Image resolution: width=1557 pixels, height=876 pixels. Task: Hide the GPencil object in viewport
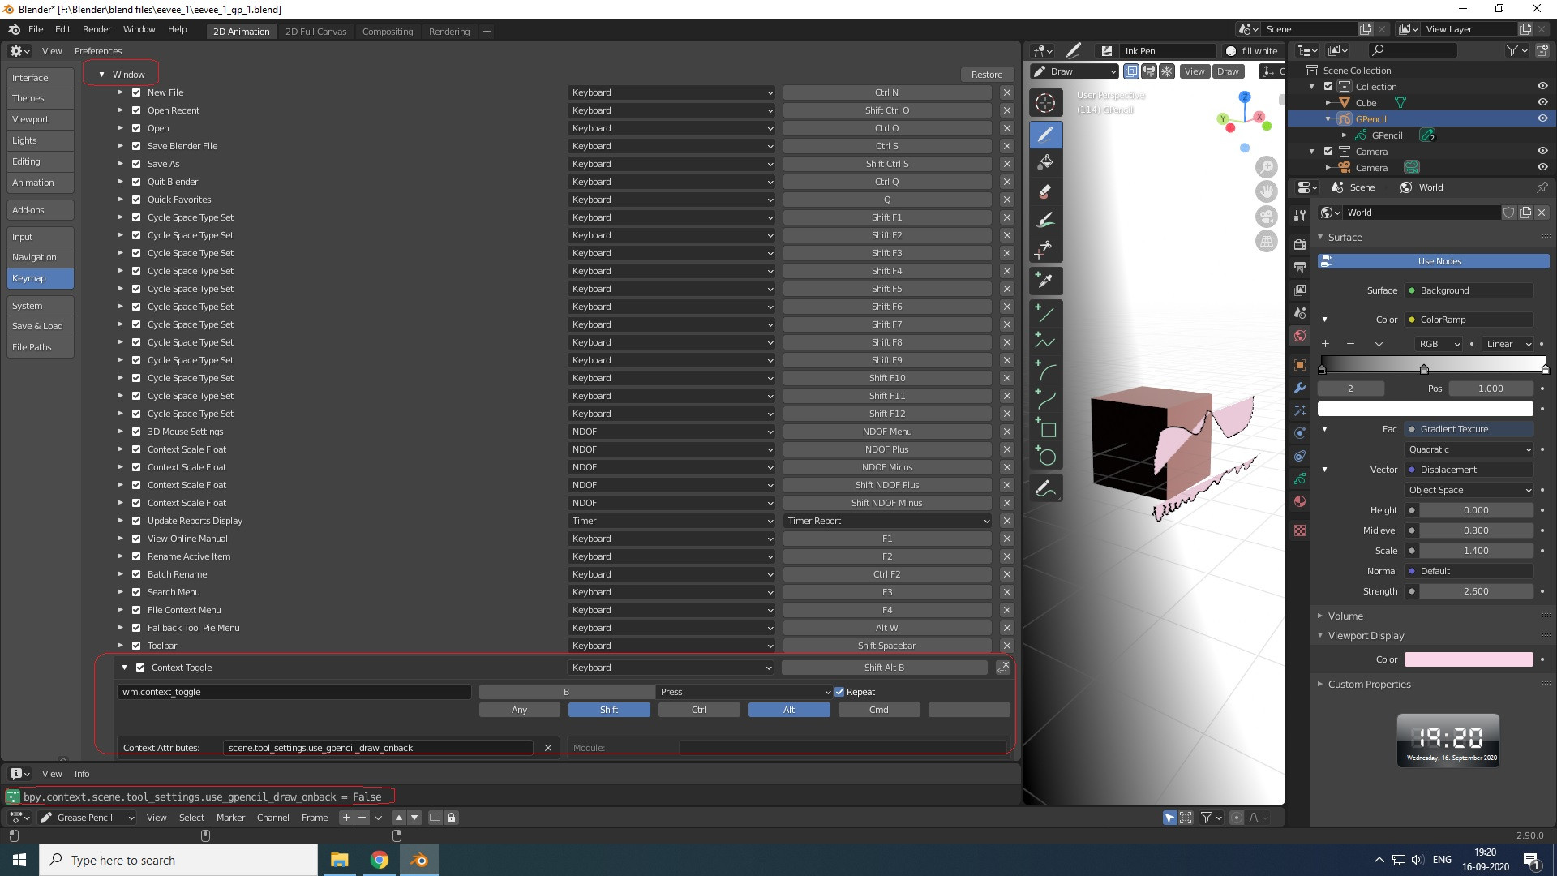coord(1542,118)
